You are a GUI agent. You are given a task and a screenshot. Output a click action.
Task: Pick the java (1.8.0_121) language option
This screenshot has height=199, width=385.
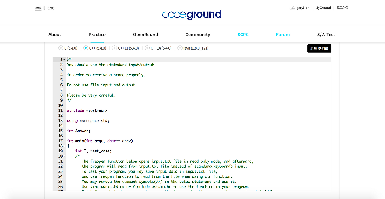click(180, 48)
